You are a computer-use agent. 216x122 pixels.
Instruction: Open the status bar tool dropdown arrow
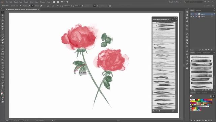(53, 121)
